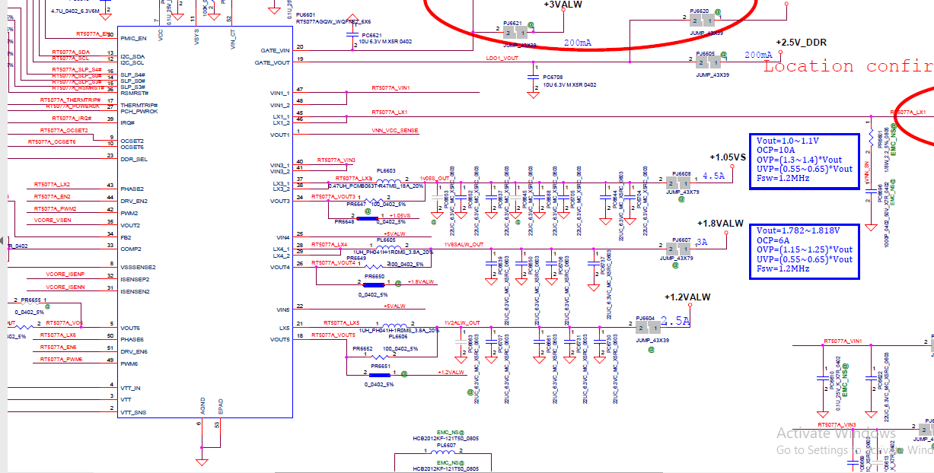Select the COMP2 pin label

(x=131, y=249)
